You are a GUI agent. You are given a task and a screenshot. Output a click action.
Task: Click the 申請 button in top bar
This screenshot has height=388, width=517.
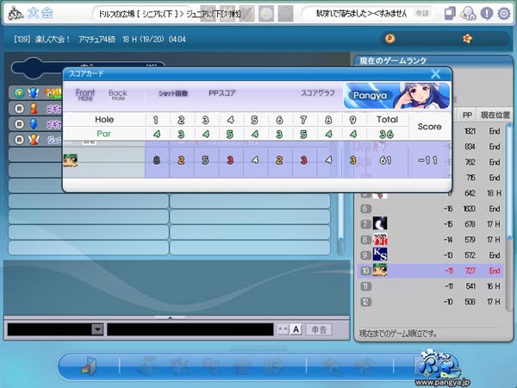pos(422,14)
